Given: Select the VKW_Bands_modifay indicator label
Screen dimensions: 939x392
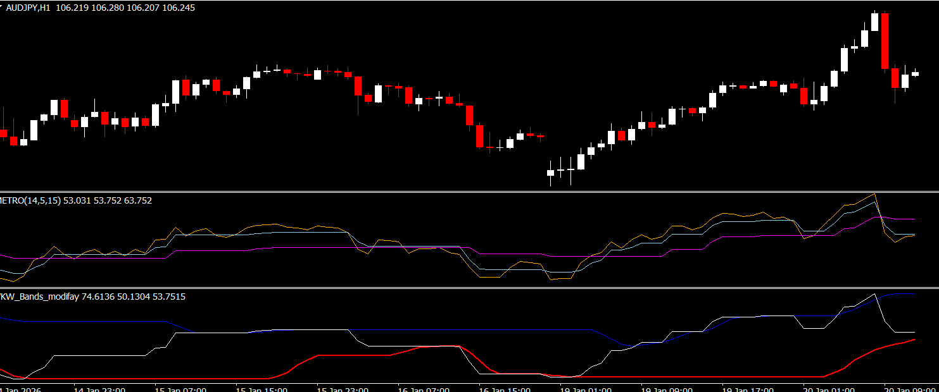Looking at the screenshot, I should pos(39,297).
